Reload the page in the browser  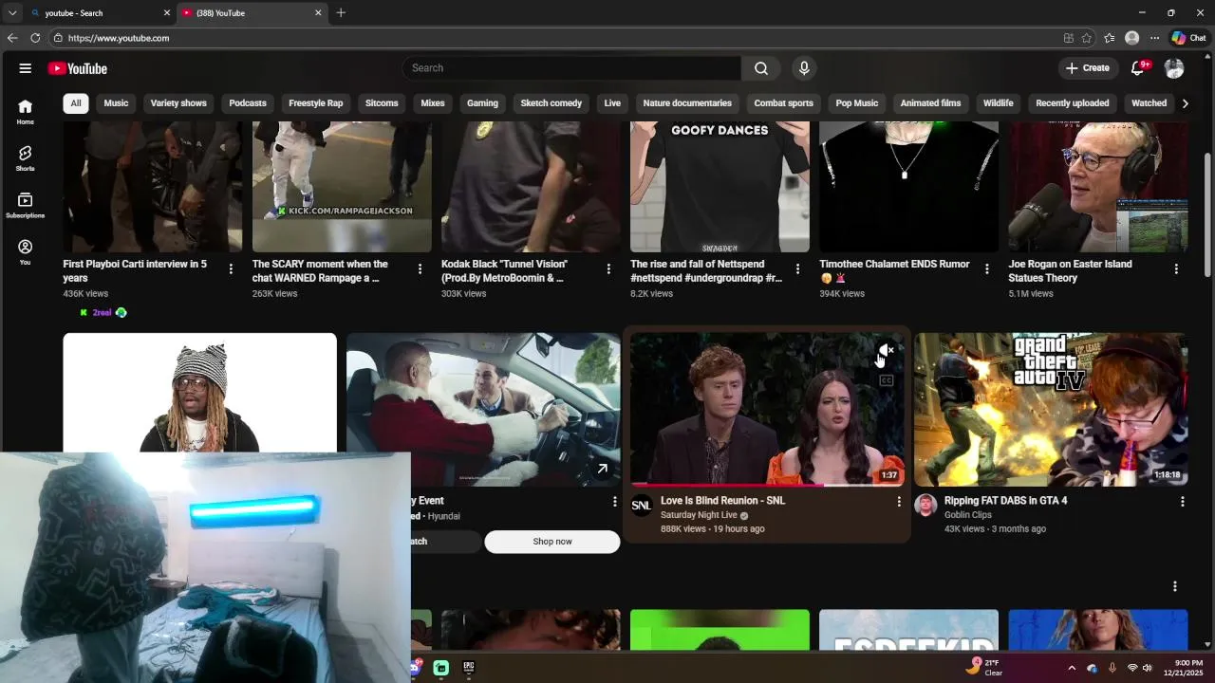coord(35,38)
